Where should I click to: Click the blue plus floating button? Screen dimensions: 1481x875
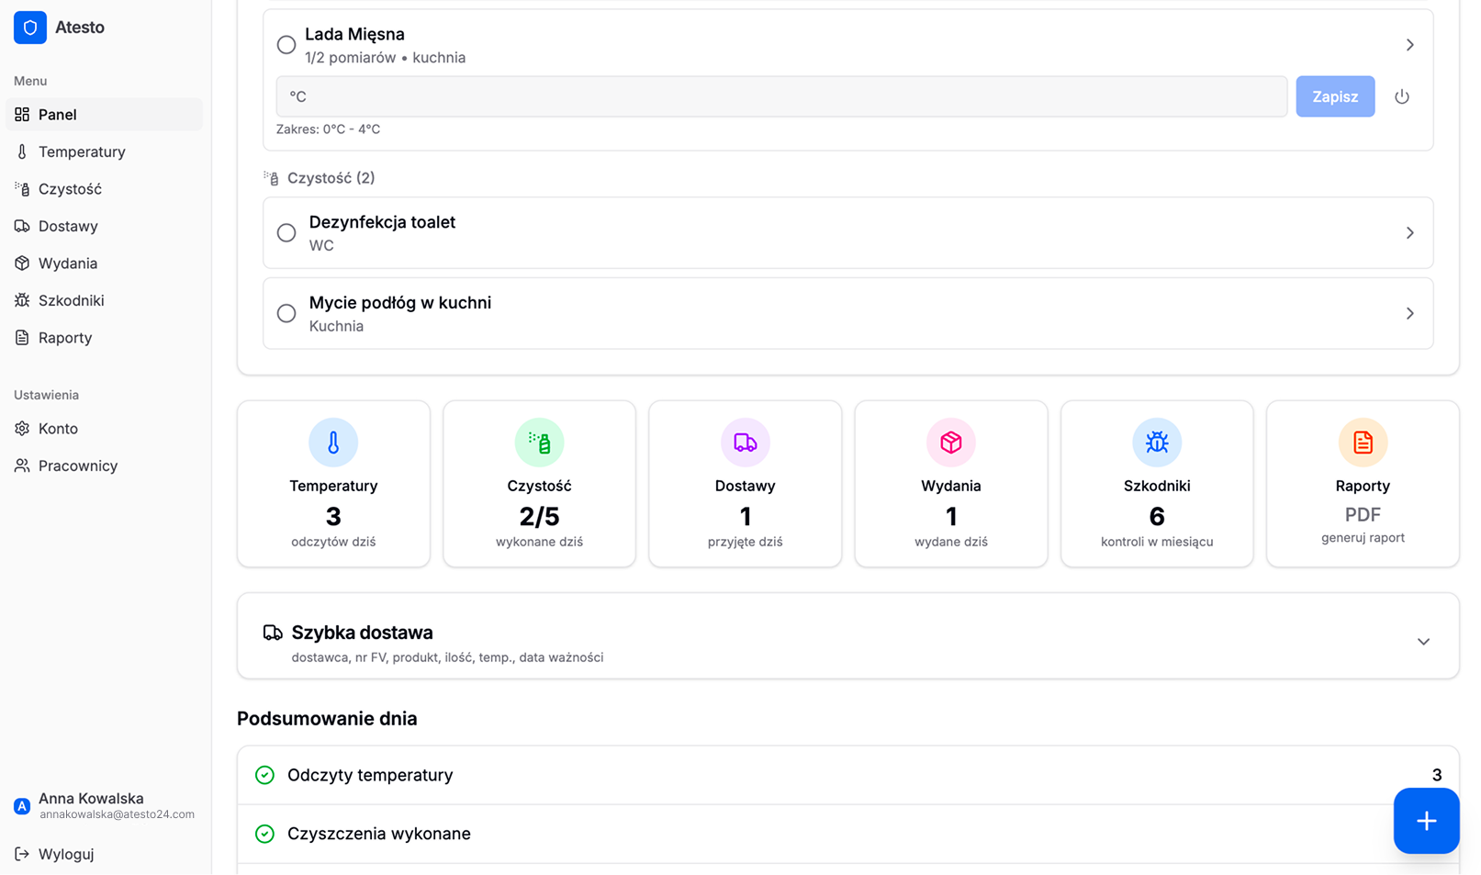(1425, 821)
